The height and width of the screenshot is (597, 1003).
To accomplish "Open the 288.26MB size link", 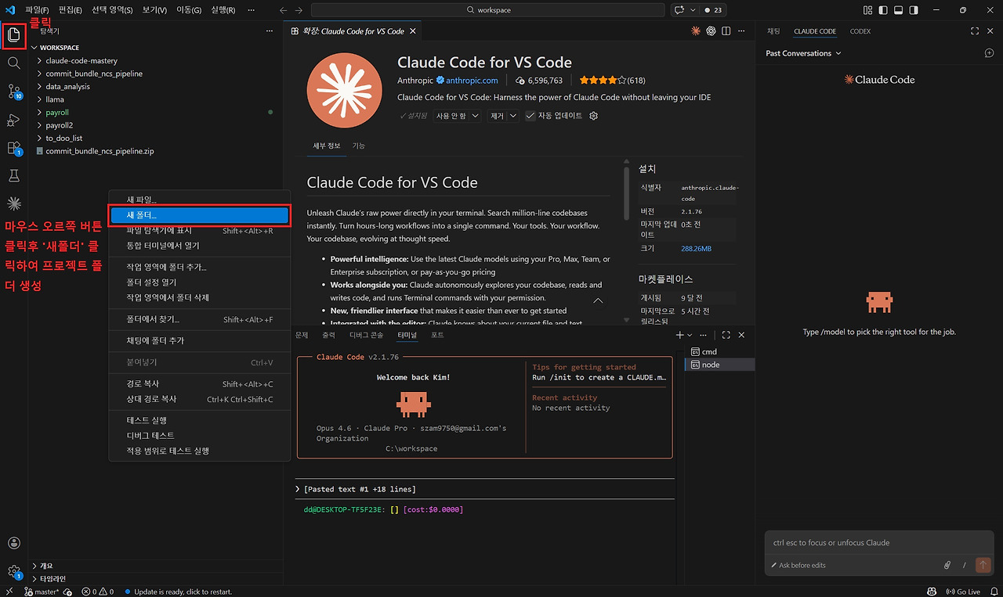I will [x=697, y=248].
